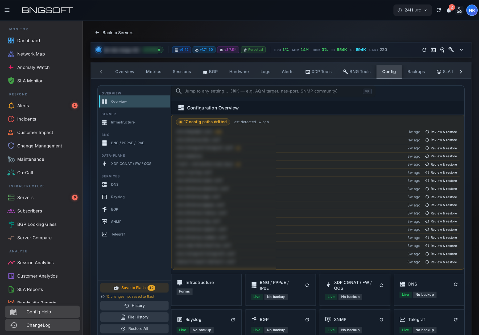This screenshot has height=335, width=479.
Task: Open the XDP Tools tab
Action: click(318, 72)
